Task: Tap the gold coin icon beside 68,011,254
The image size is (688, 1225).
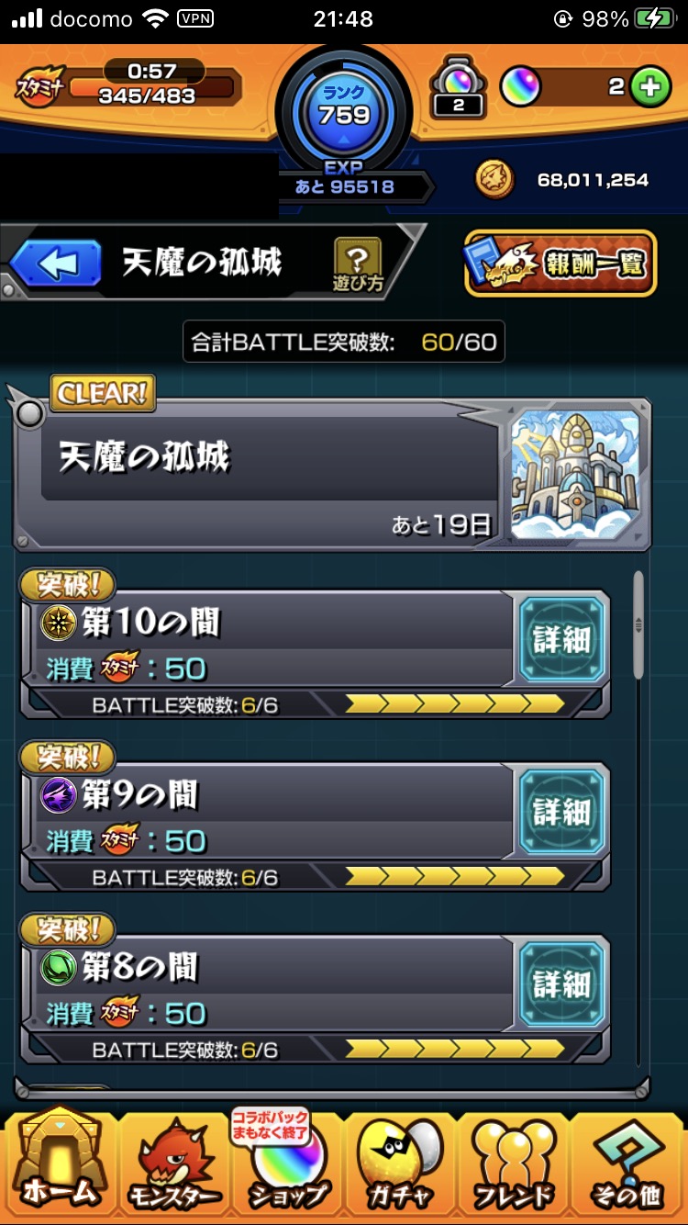Action: 494,179
